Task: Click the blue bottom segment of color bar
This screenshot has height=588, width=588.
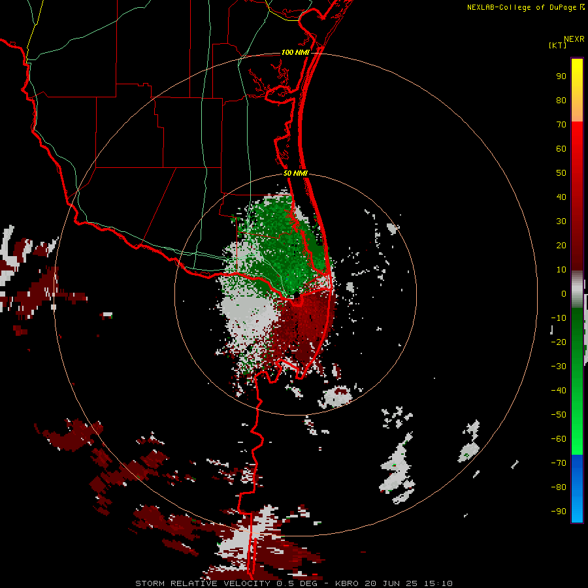Action: click(577, 489)
